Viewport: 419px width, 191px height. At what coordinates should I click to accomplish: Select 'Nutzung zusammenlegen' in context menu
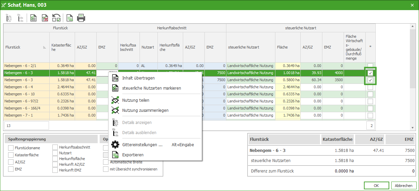click(145, 110)
